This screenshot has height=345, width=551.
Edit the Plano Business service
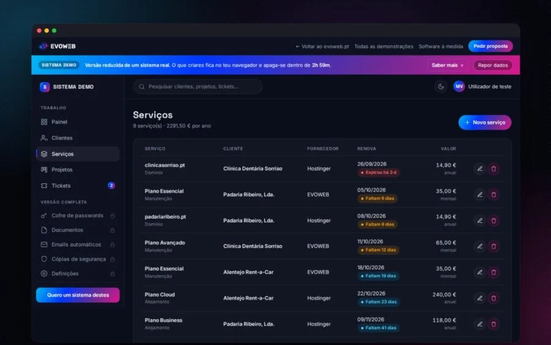[x=479, y=324]
